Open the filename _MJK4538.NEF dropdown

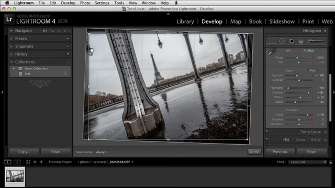pos(121,162)
